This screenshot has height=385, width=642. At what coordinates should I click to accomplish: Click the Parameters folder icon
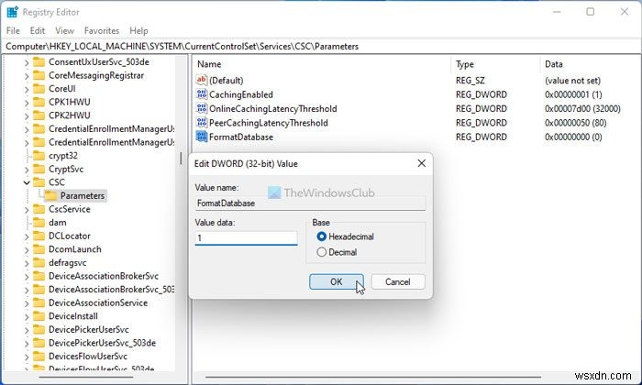pos(50,195)
